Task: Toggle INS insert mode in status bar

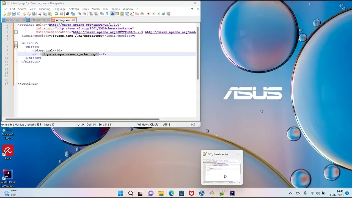Action: tap(193, 125)
